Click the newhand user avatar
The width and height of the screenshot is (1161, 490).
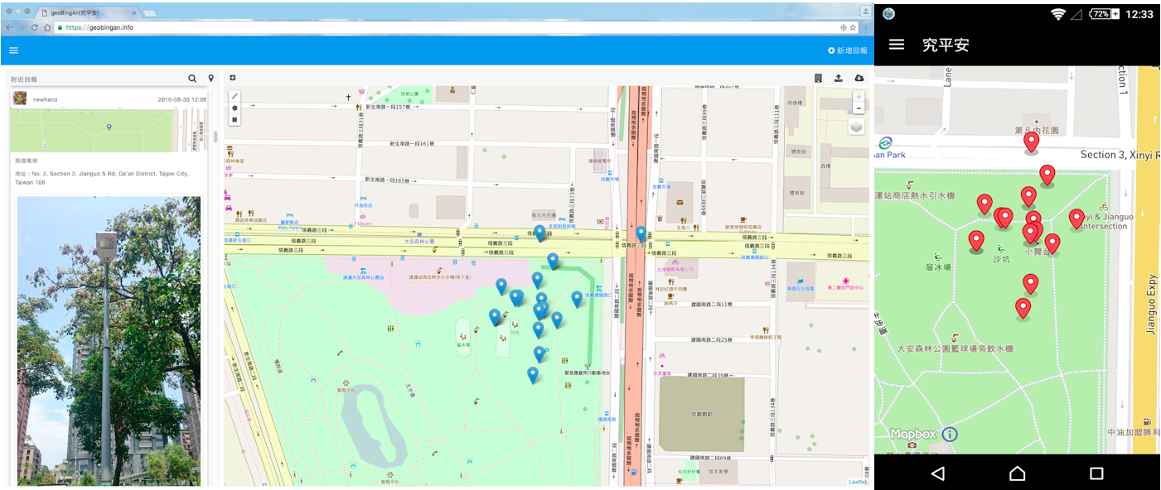coord(19,98)
